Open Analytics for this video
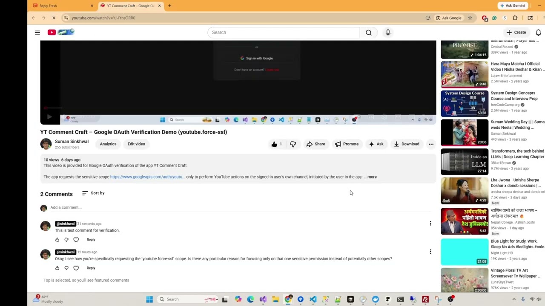This screenshot has height=306, width=545. [108, 144]
